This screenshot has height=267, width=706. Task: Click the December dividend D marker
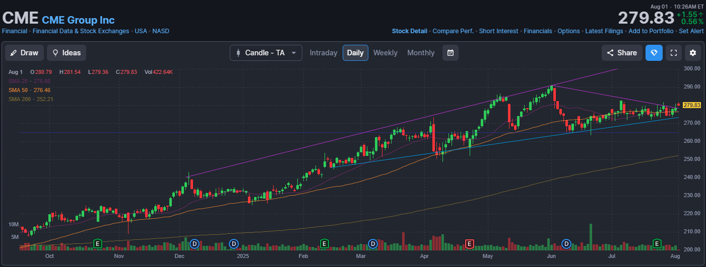click(x=194, y=244)
